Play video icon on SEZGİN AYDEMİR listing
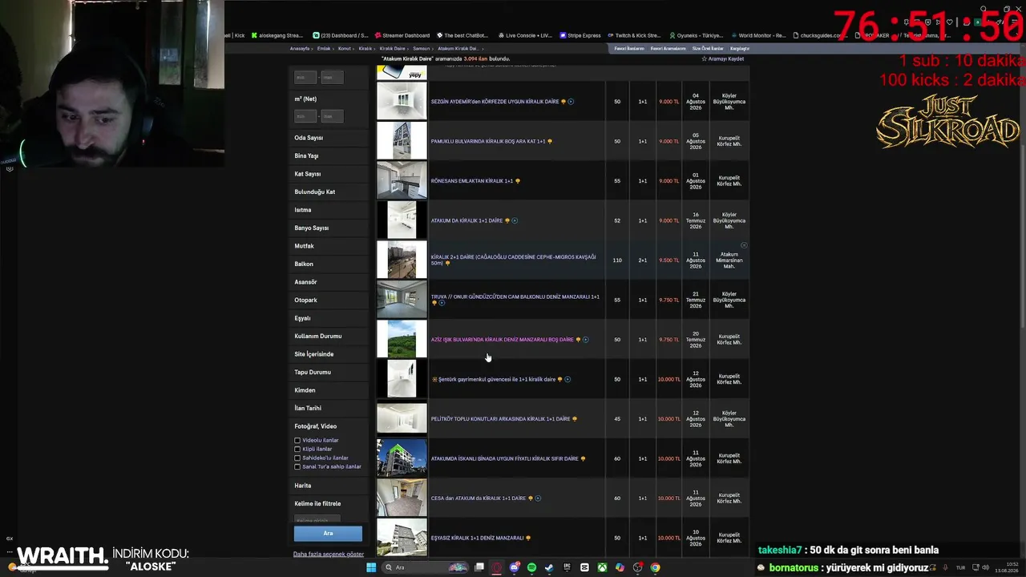 [x=571, y=102]
